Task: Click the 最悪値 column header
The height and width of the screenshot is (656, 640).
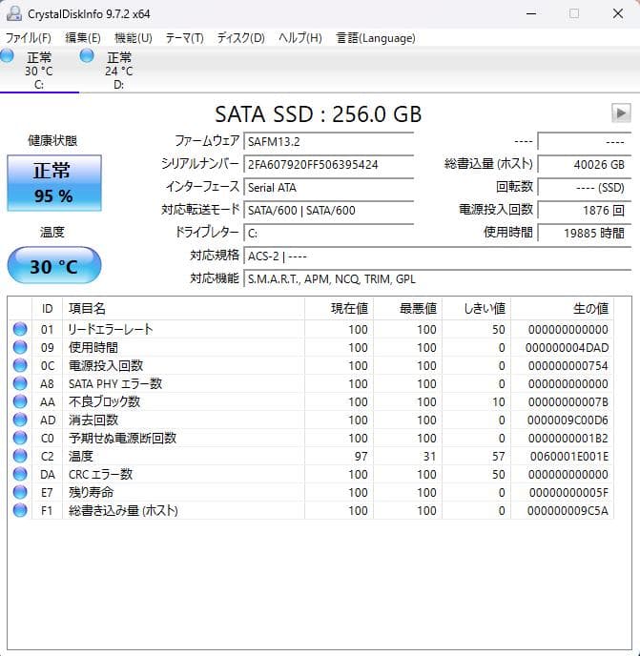Action: (x=407, y=308)
